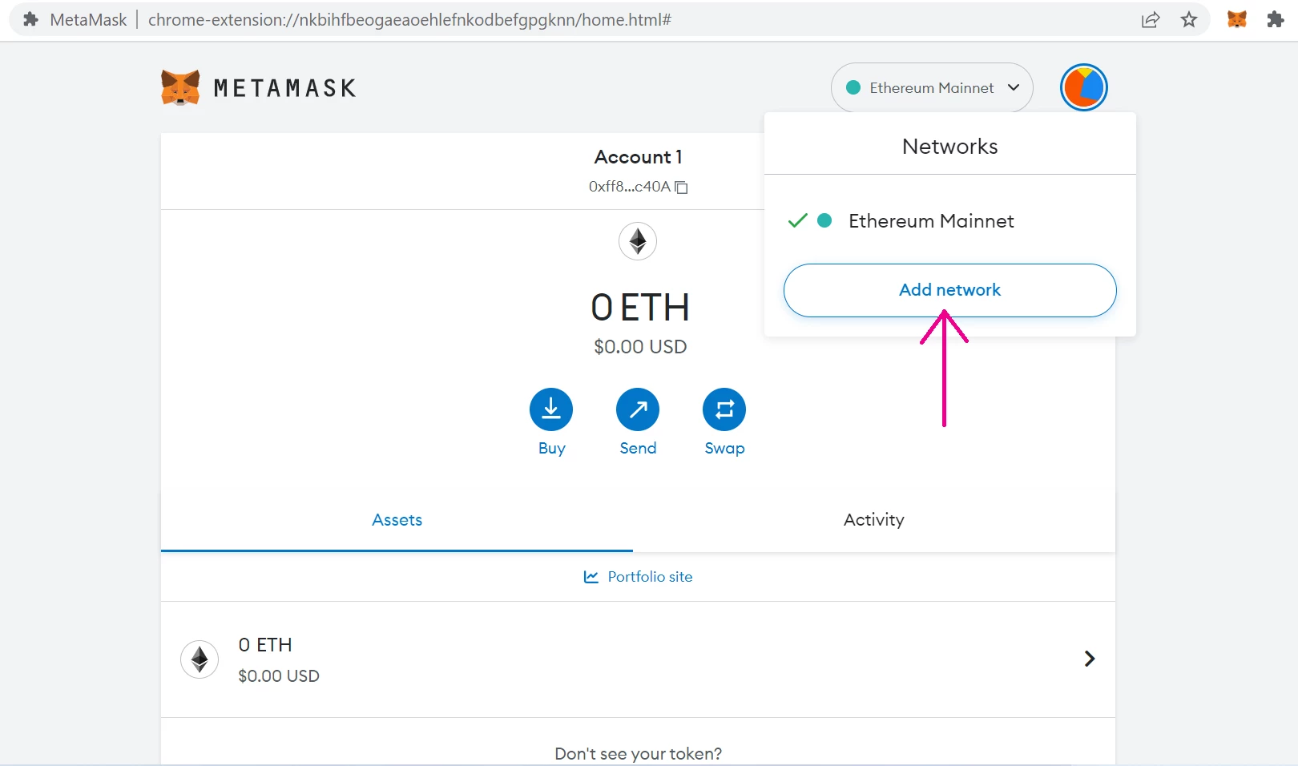
Task: Click the MetaMask fox logo
Action: 180,87
